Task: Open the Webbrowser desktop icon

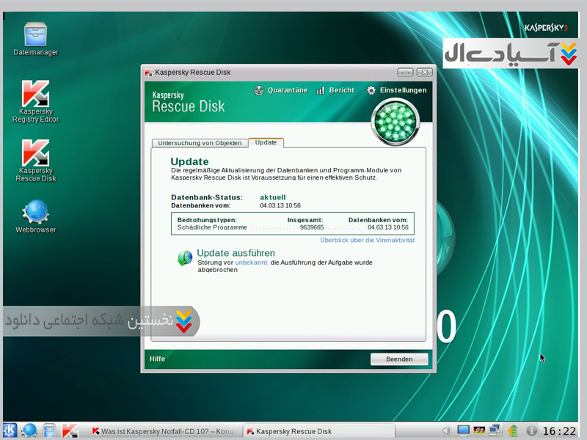Action: (35, 212)
